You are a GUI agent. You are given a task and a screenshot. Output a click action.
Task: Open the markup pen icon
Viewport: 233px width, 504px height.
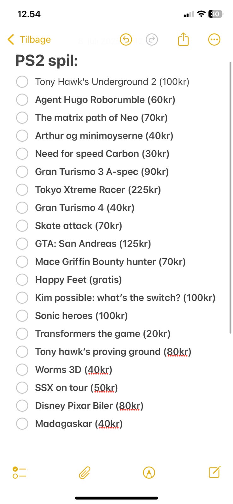(149, 472)
